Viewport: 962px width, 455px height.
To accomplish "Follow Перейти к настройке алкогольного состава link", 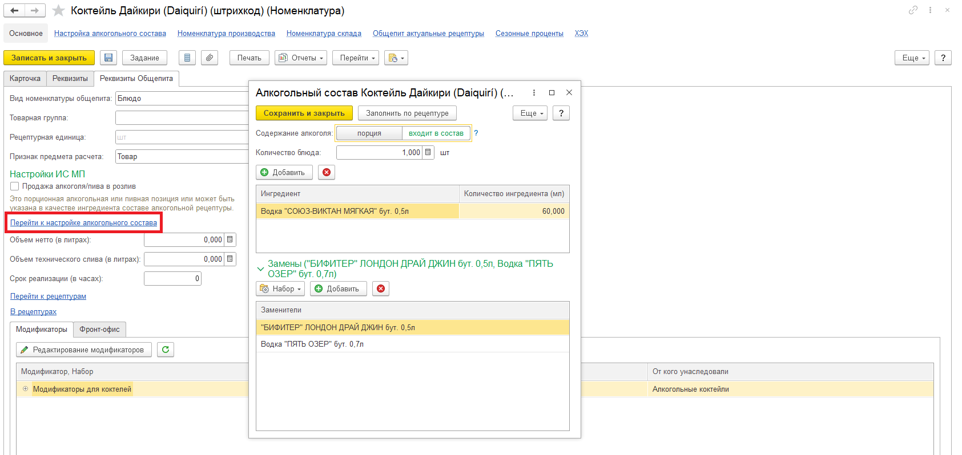I will [x=83, y=222].
